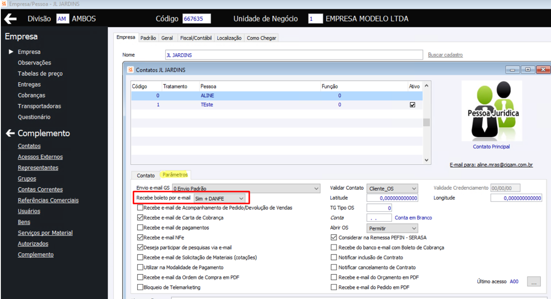The image size is (551, 299).
Task: Click the triangle marker beside Empresa
Action: [11, 52]
